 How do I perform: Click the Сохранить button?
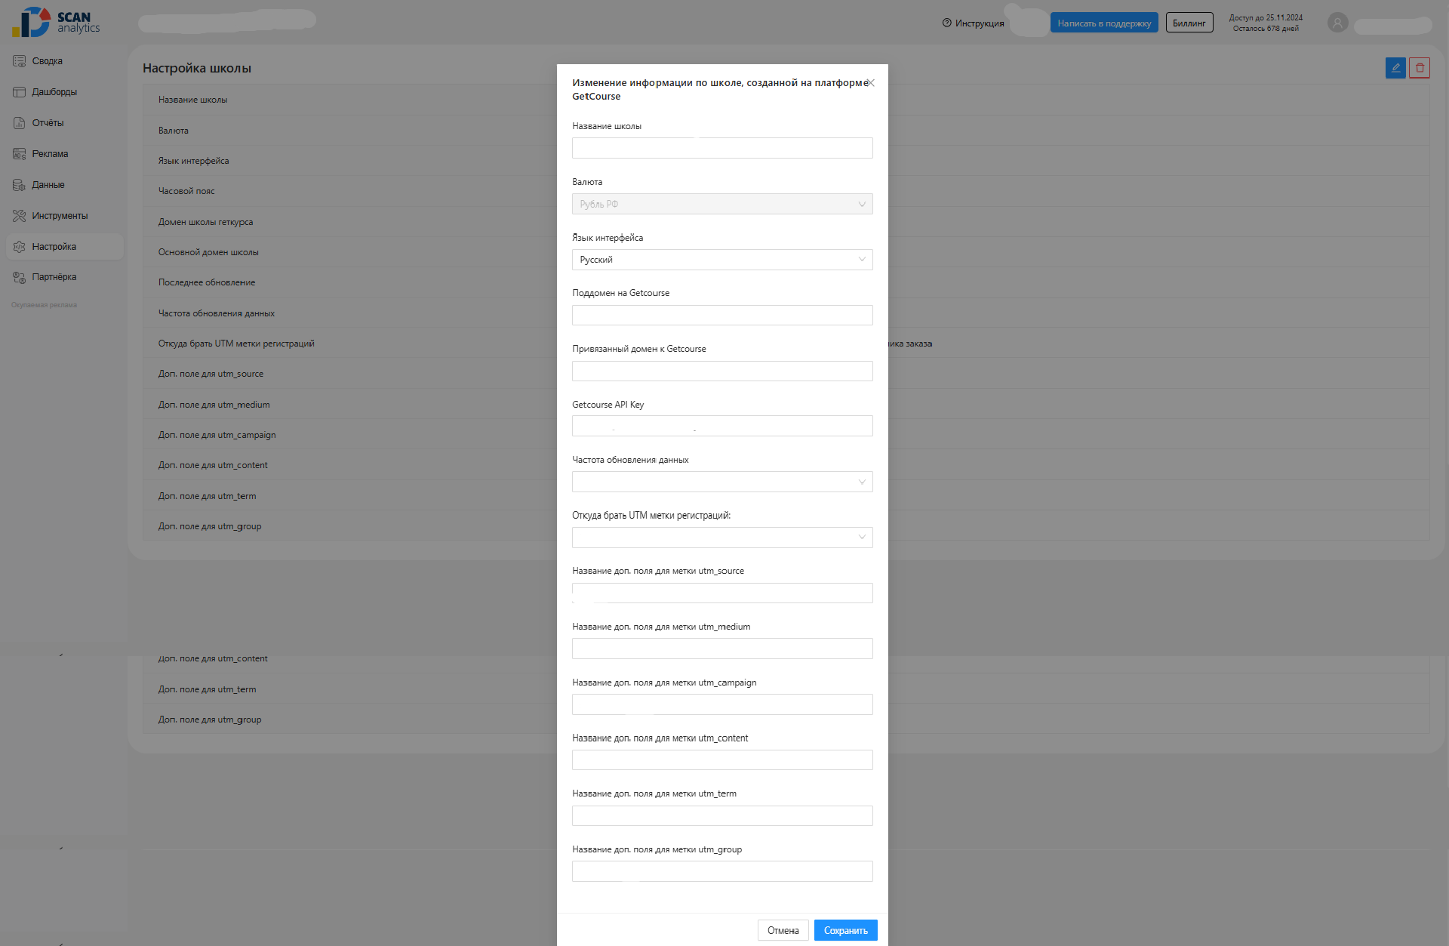click(846, 930)
